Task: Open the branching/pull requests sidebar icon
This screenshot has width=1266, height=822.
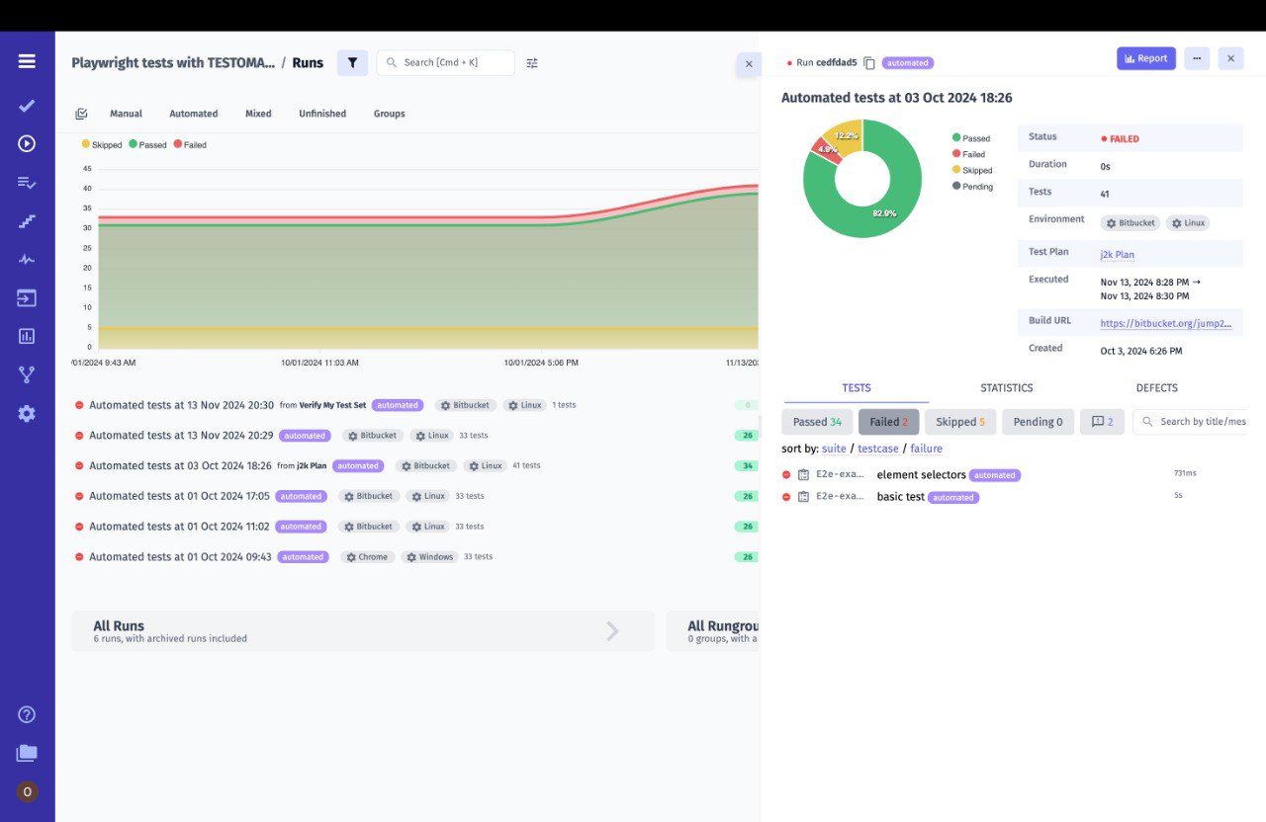Action: coord(26,373)
